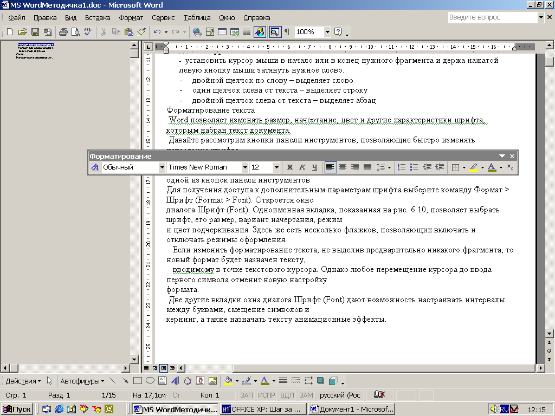This screenshot has width=555, height=416.
Task: Open the Таблица menu
Action: pos(197,17)
